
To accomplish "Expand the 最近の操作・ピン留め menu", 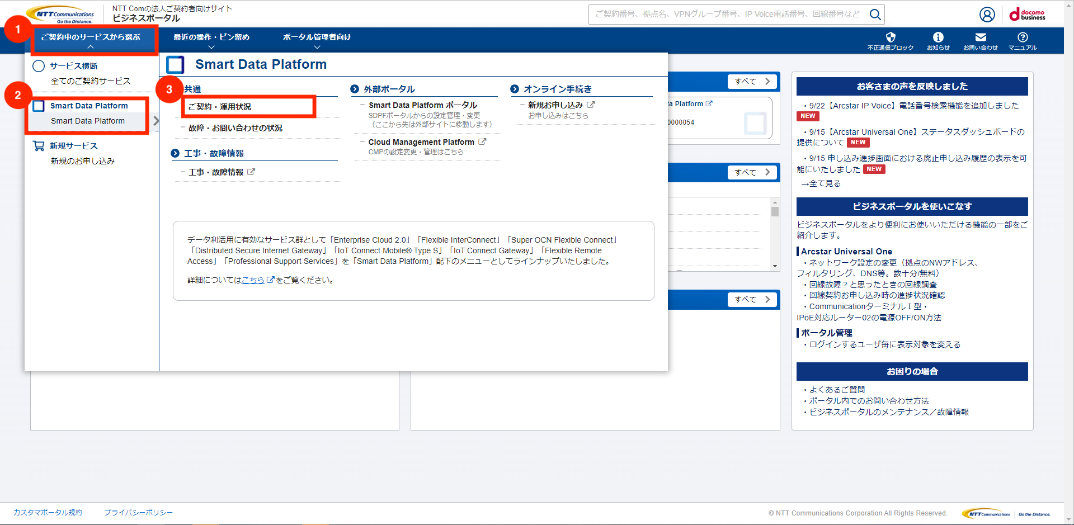I will click(211, 40).
